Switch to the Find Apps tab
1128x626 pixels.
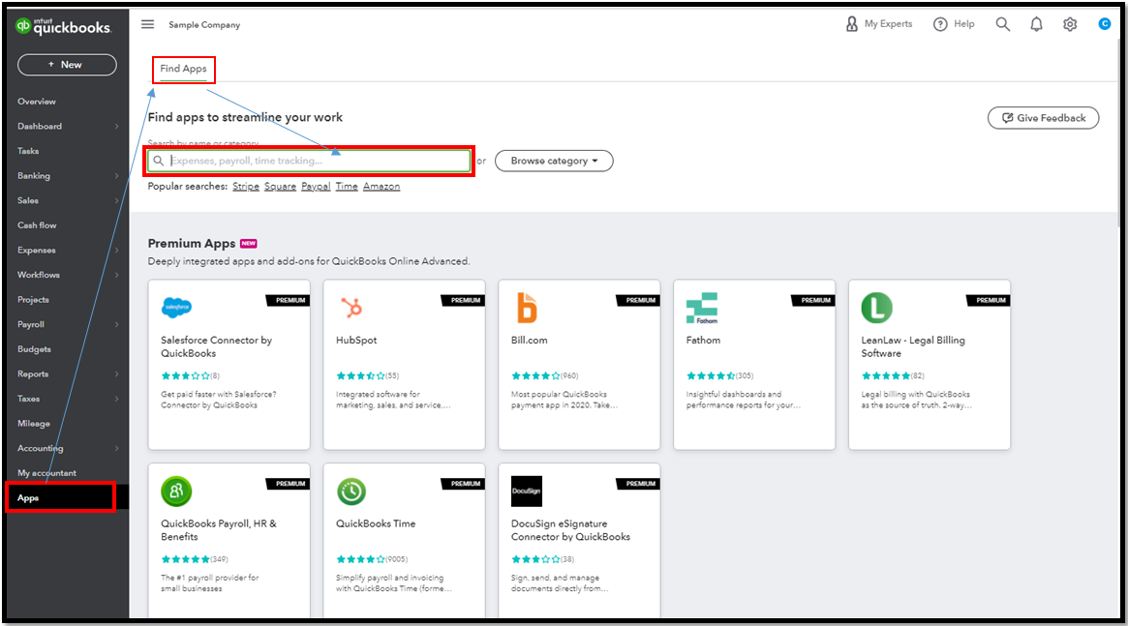[183, 69]
